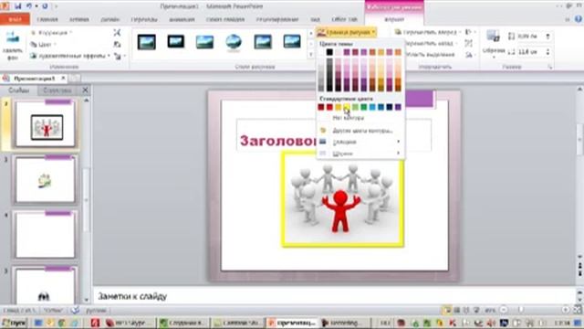
Task: Select Slides (Слайды) pane tab
Action: (x=18, y=90)
